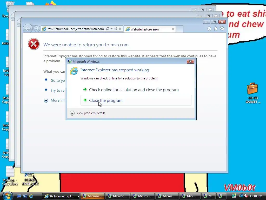Click the Back arrow in Internet Explorer
This screenshot has height=200, width=266.
click(x=28, y=29)
